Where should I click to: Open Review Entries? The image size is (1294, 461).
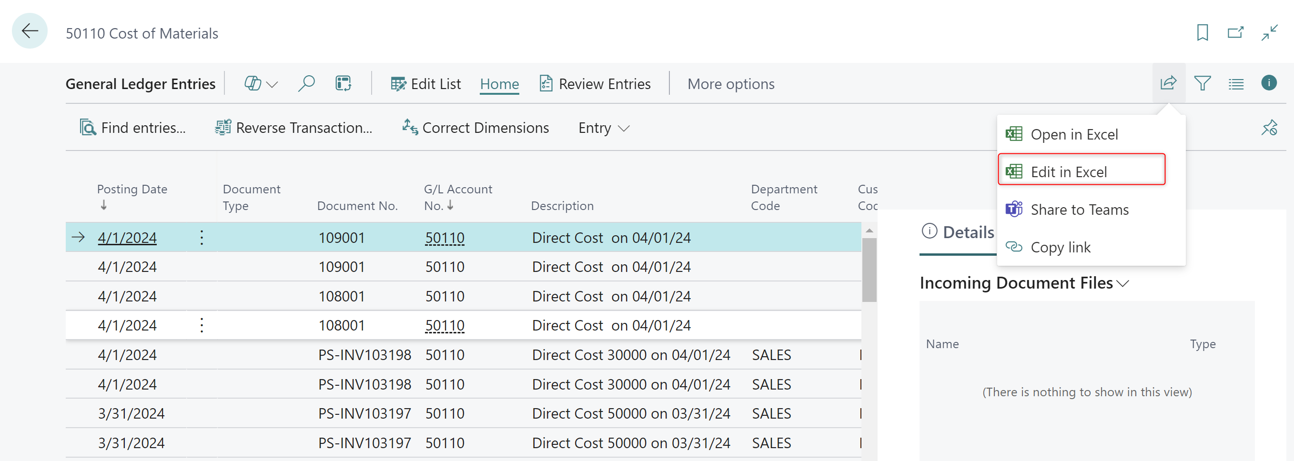click(595, 84)
